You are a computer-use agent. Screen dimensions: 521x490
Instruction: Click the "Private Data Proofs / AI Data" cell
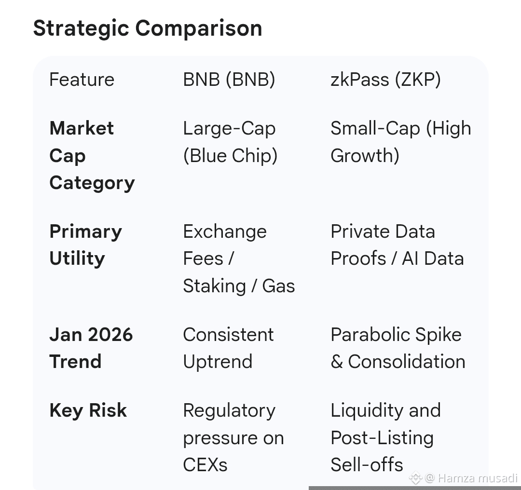[x=397, y=245]
